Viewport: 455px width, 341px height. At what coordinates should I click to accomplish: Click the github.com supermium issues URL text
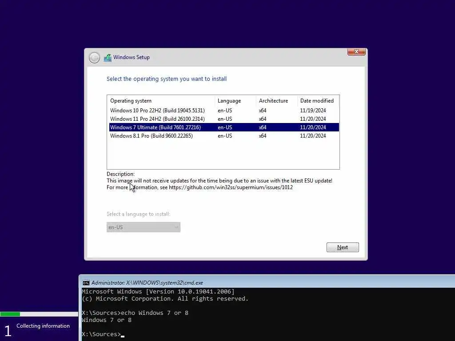tap(231, 187)
